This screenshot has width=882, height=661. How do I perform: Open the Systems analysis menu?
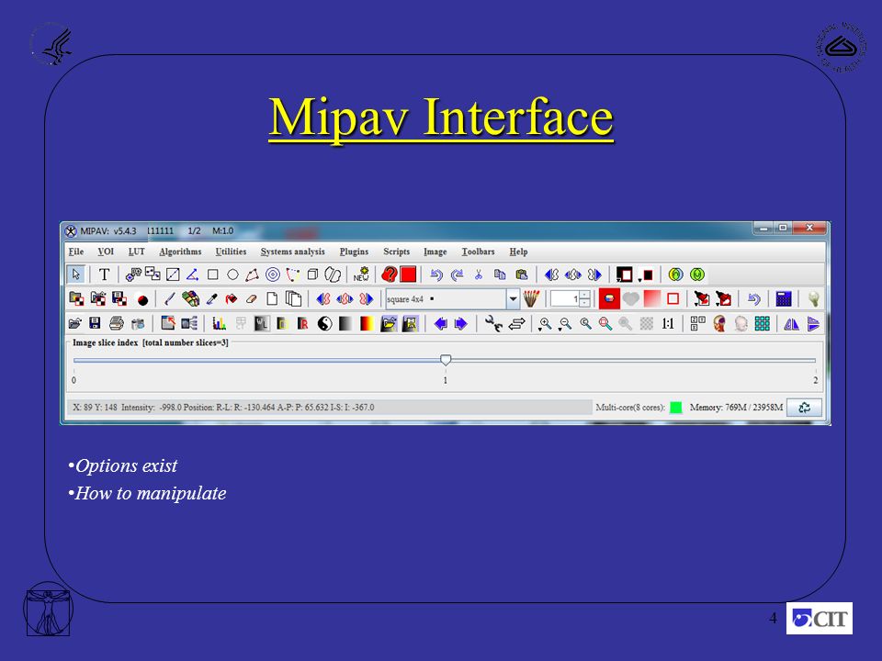point(292,252)
